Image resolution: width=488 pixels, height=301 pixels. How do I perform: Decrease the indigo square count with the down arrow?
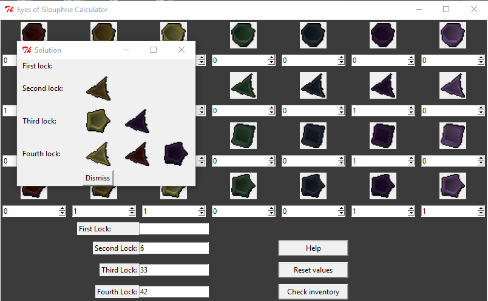411,164
